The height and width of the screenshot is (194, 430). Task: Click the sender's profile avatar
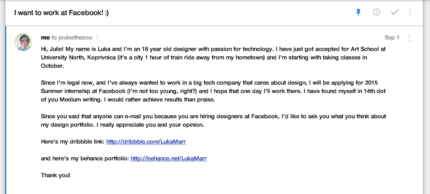click(23, 42)
